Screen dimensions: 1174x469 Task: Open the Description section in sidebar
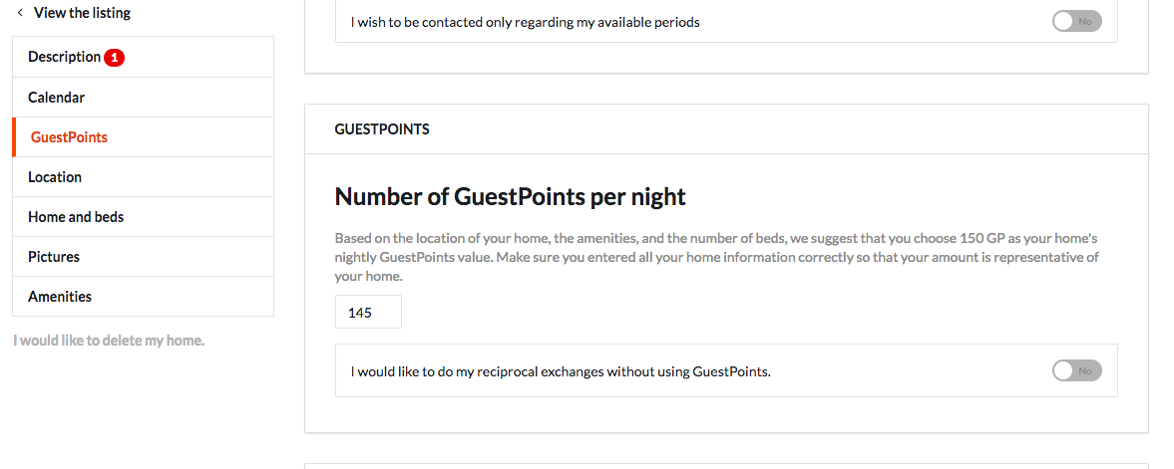point(143,57)
